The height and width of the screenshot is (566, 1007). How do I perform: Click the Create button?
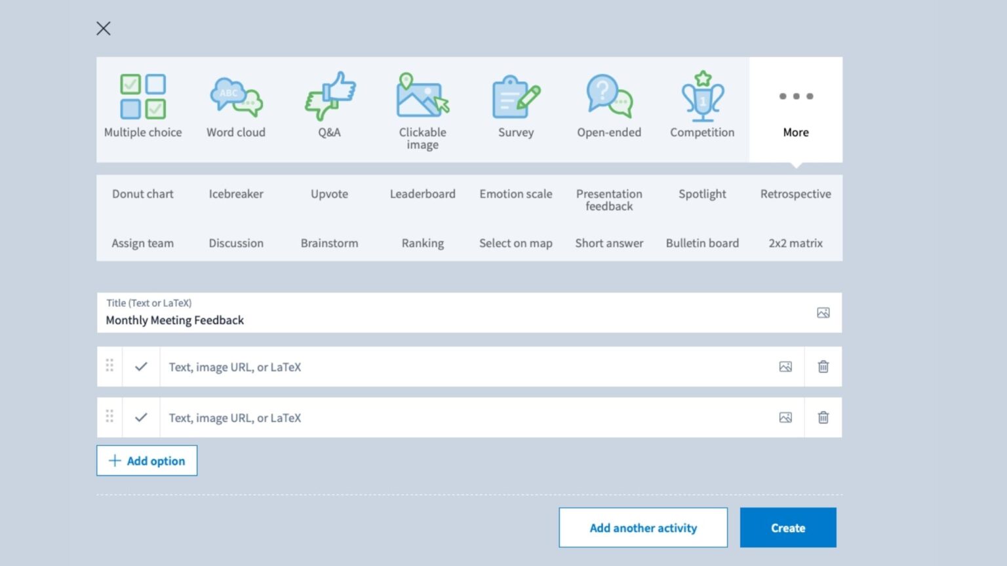coord(788,528)
